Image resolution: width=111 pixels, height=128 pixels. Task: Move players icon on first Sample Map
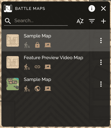[x=27, y=45]
